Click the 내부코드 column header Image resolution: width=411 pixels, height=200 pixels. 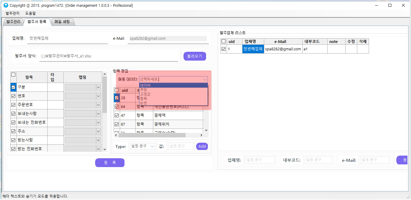[x=315, y=41]
